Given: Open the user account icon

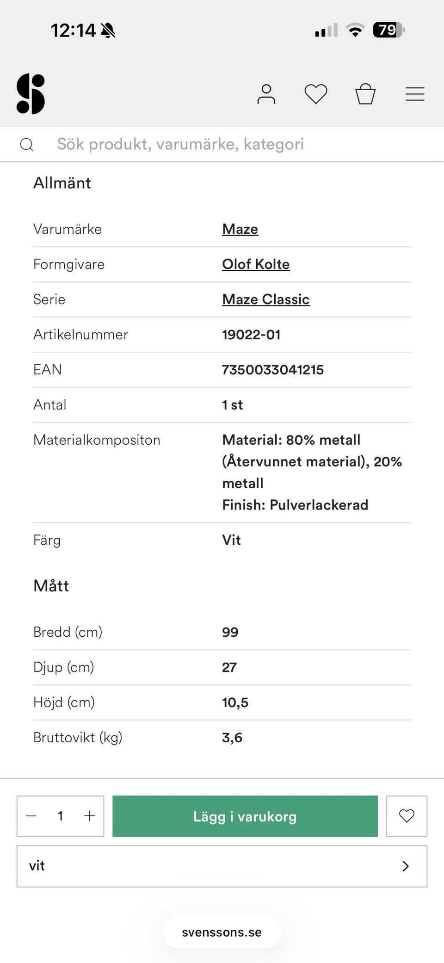Looking at the screenshot, I should click(266, 94).
